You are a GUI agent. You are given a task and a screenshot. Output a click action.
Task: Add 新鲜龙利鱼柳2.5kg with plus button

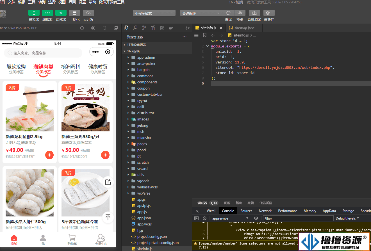(49, 155)
